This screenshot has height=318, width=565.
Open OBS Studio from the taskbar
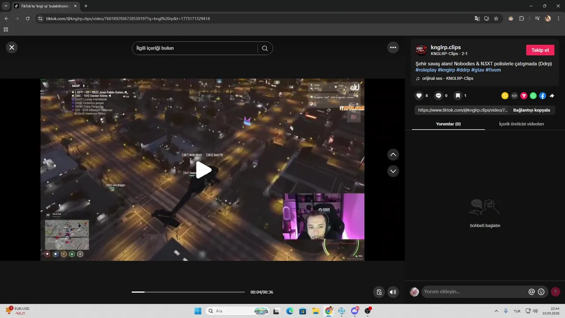[368, 311]
